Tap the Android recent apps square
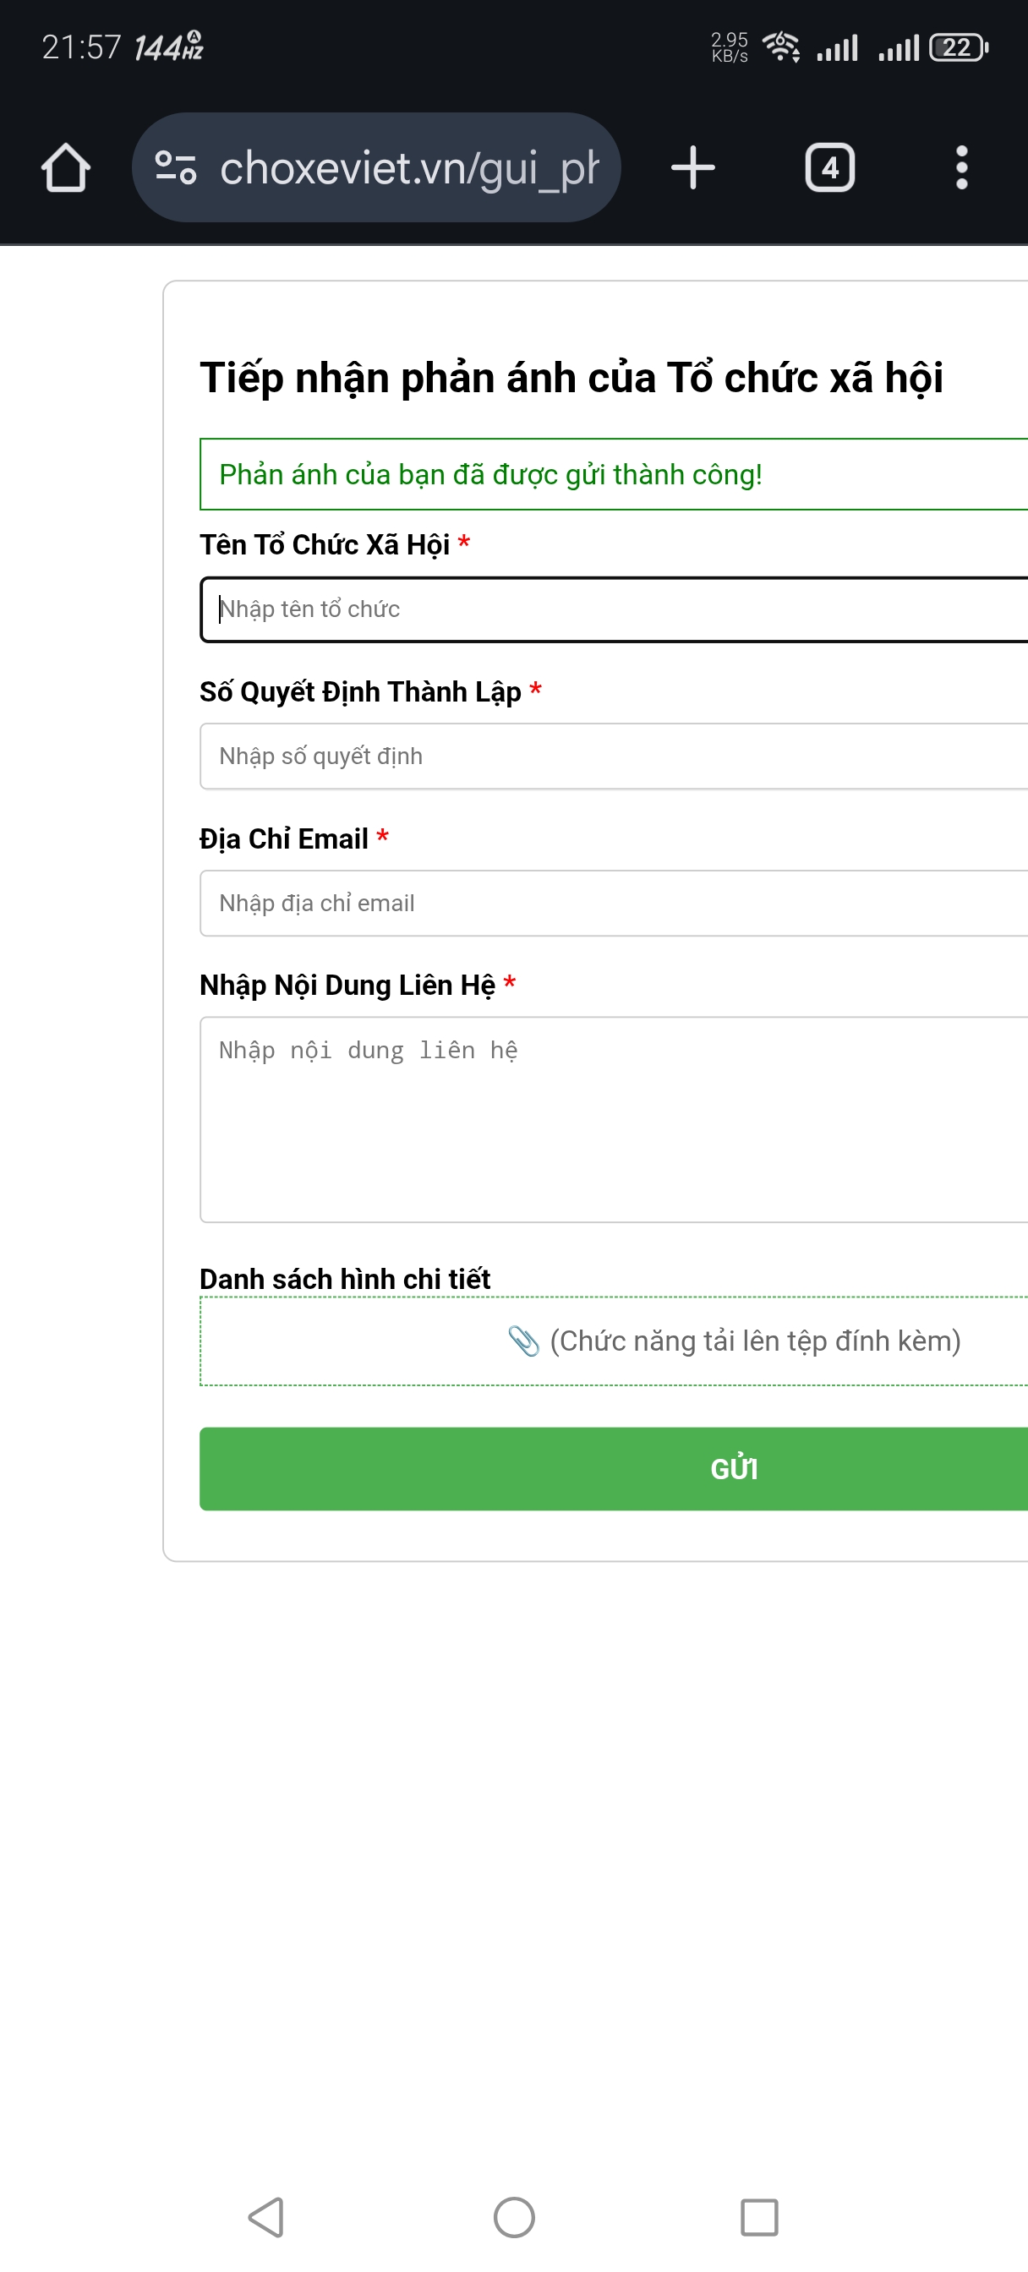This screenshot has height=2272, width=1028. pyautogui.click(x=759, y=2216)
